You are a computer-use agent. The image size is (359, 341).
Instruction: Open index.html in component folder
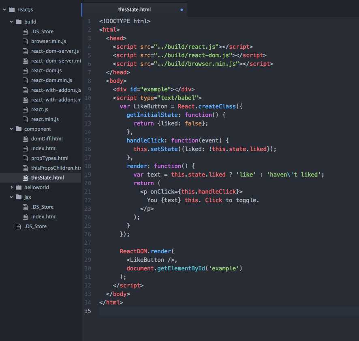click(44, 149)
